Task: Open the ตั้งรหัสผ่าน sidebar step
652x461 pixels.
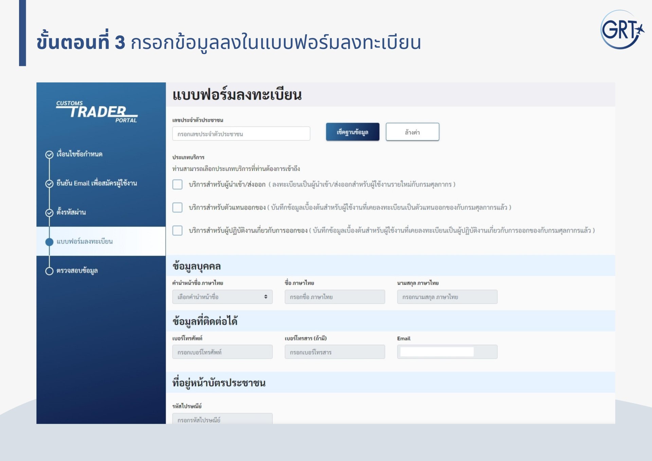Action: [71, 212]
